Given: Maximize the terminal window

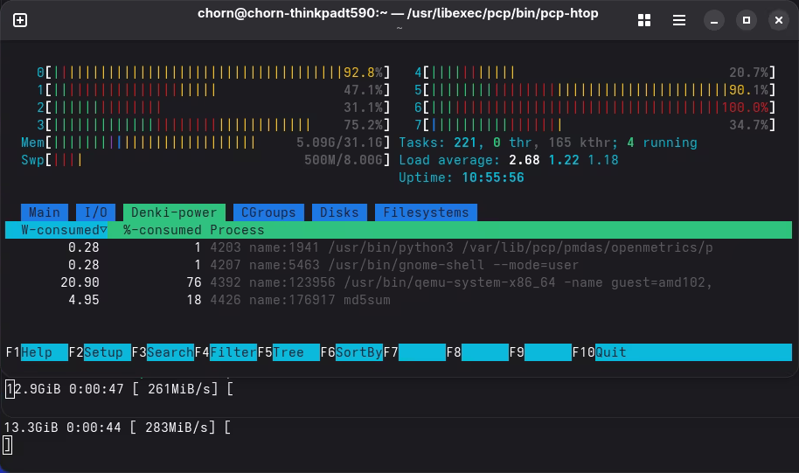Looking at the screenshot, I should (747, 20).
